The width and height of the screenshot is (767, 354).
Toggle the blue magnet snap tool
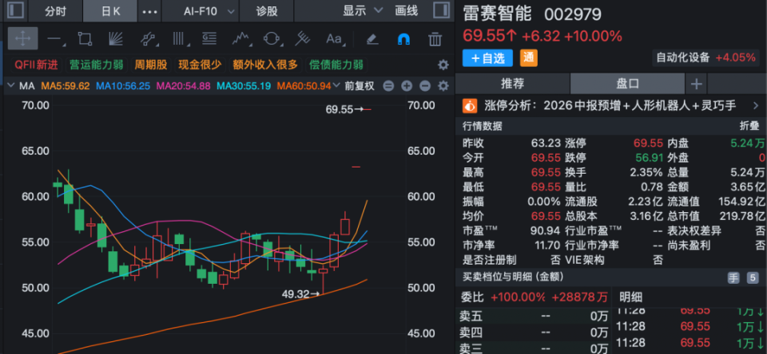403,38
